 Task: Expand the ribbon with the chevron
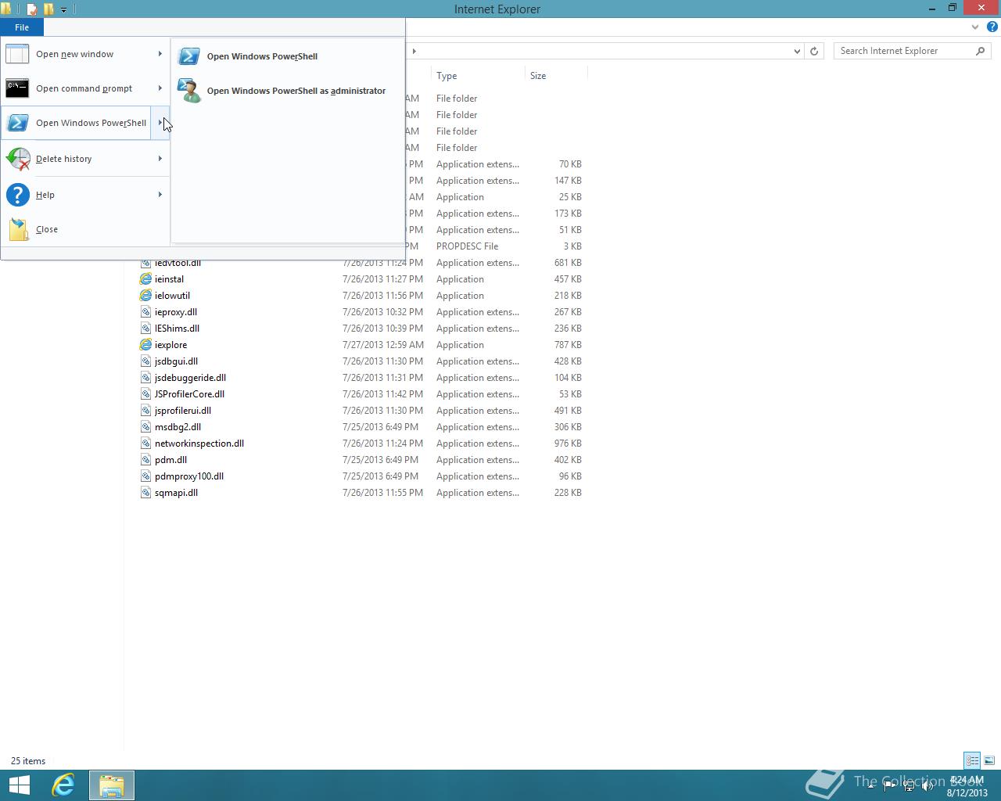click(x=975, y=27)
